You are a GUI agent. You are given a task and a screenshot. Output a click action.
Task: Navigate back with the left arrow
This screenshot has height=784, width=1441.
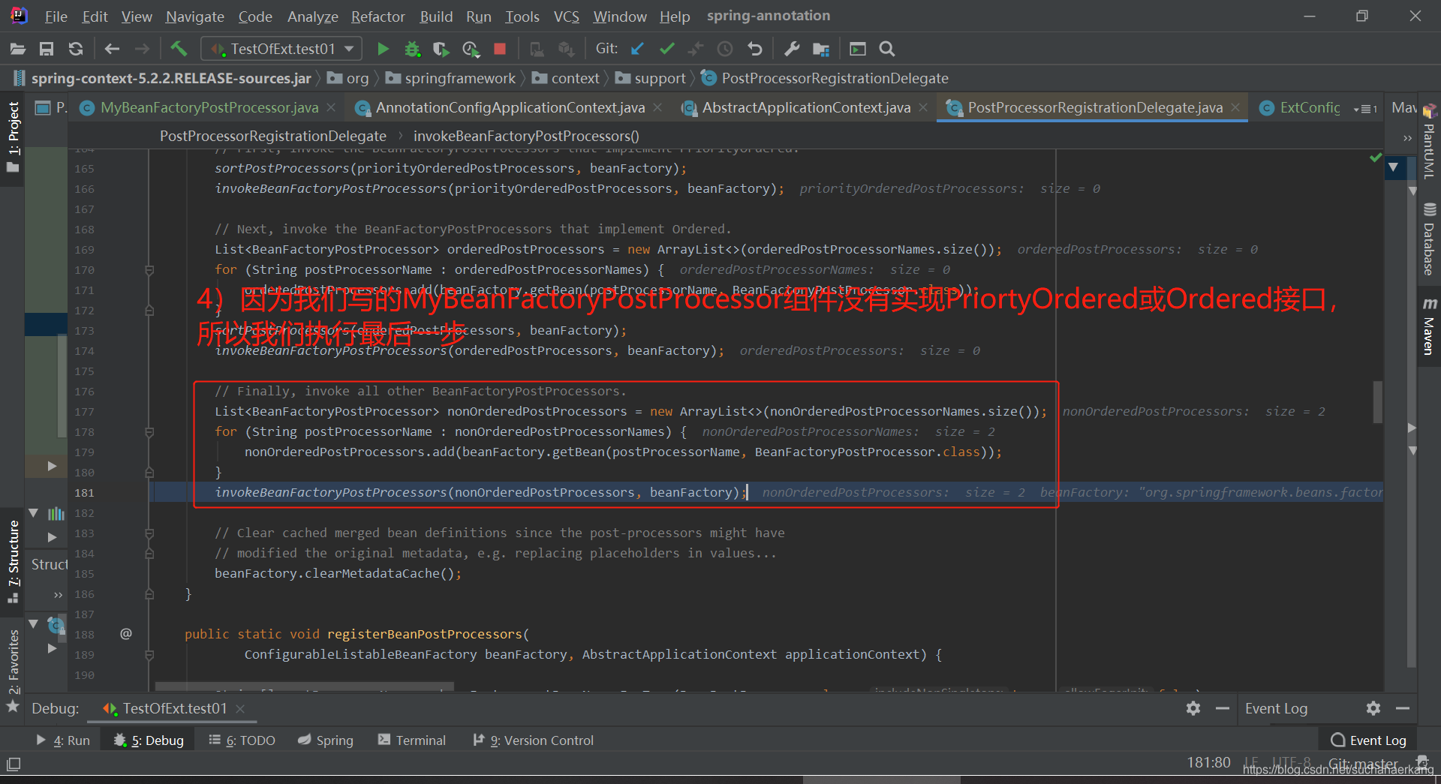(x=113, y=49)
